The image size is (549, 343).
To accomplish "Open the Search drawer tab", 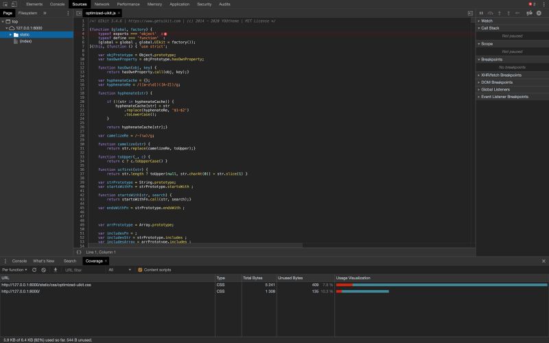I will point(70,261).
